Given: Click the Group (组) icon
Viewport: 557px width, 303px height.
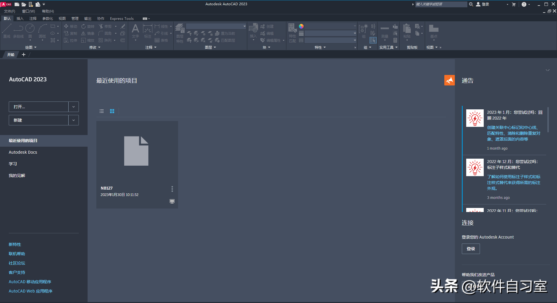Looking at the screenshot, I should [363, 31].
